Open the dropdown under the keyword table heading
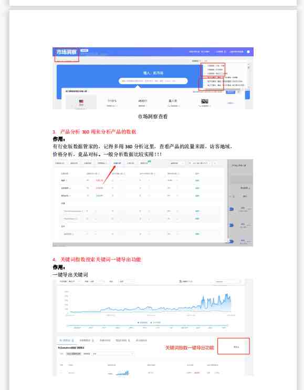 tap(113, 354)
